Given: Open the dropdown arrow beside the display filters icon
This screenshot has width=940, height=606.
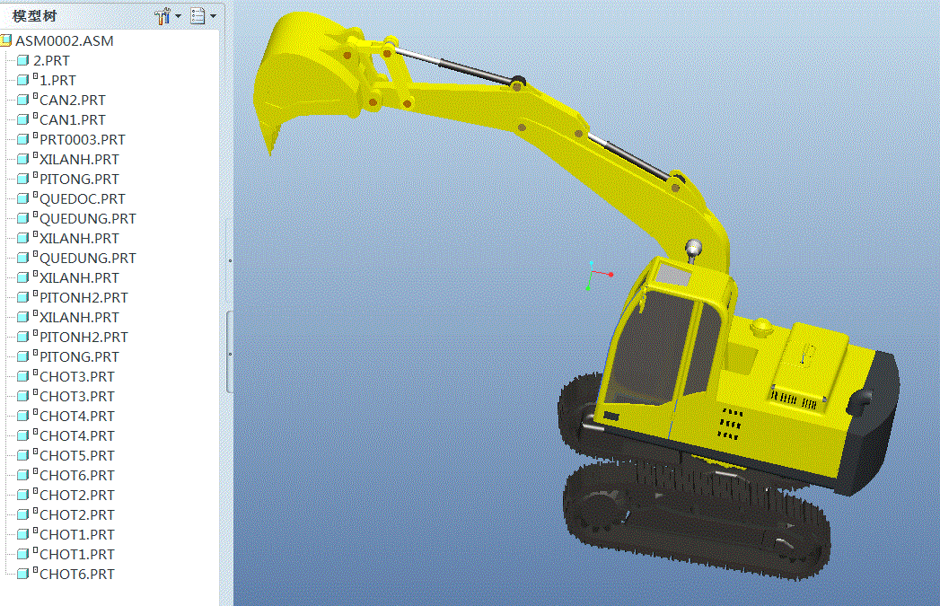Looking at the screenshot, I should coord(214,15).
